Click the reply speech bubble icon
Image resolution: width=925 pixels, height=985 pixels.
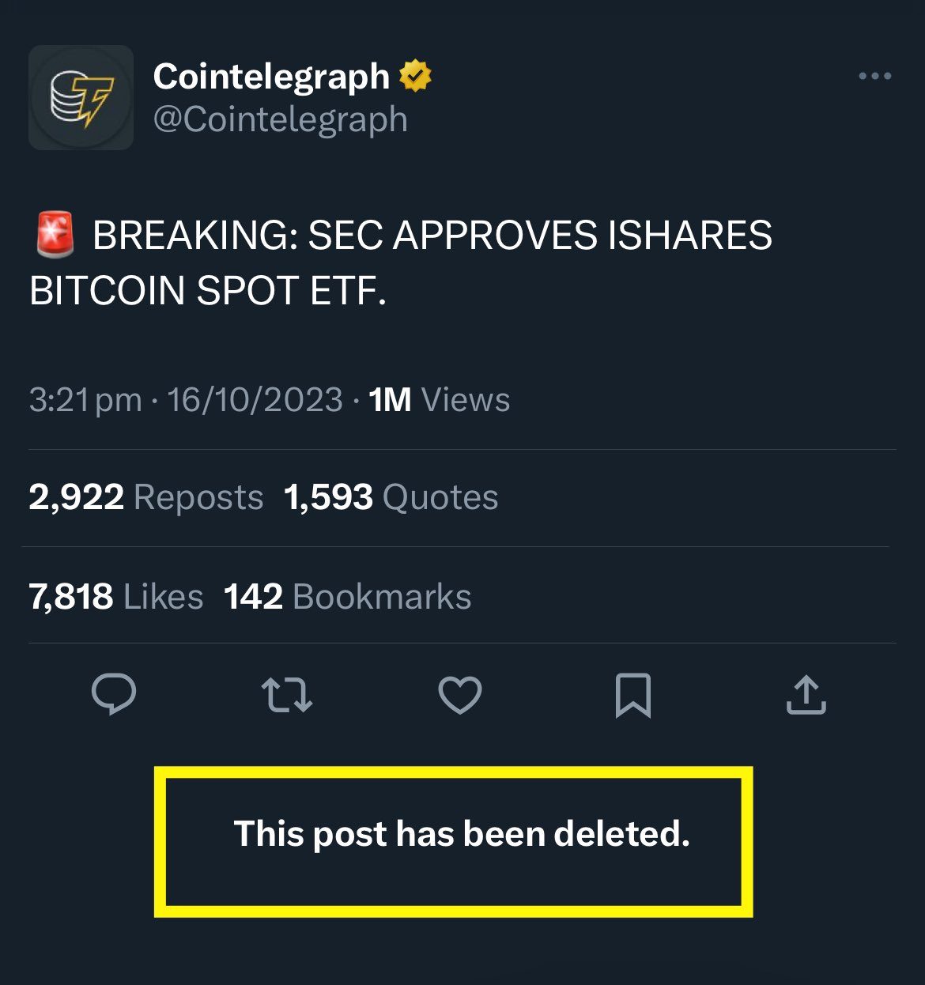click(114, 695)
